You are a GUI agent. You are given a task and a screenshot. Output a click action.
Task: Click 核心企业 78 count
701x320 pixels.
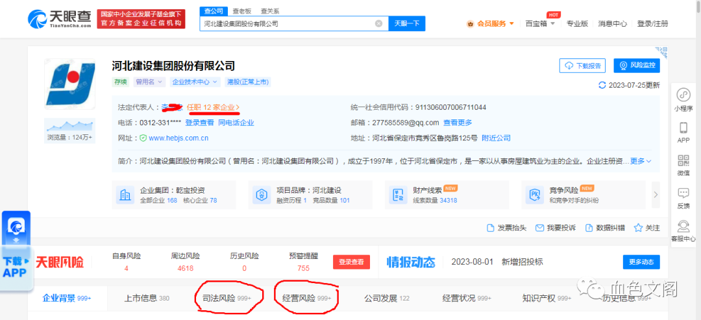pos(200,200)
